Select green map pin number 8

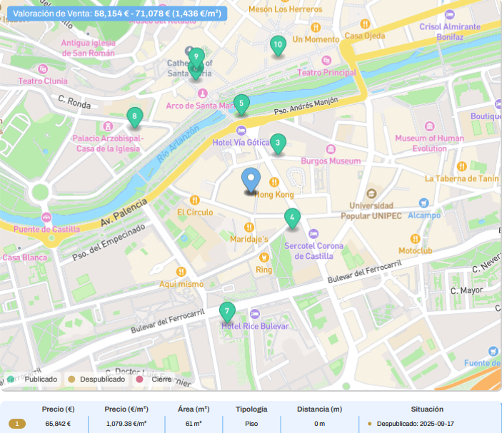(x=134, y=116)
